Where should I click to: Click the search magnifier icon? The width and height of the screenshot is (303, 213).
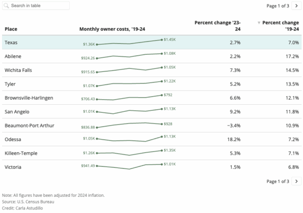tap(7, 6)
